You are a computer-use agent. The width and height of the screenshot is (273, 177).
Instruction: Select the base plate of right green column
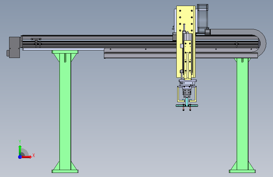[242, 171]
